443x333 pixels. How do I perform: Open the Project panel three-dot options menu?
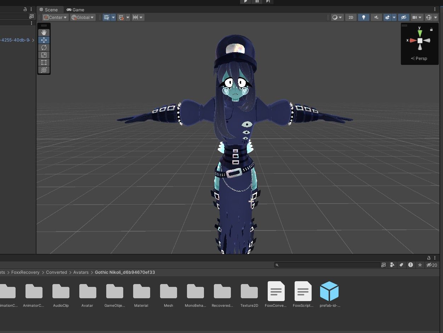click(x=435, y=258)
